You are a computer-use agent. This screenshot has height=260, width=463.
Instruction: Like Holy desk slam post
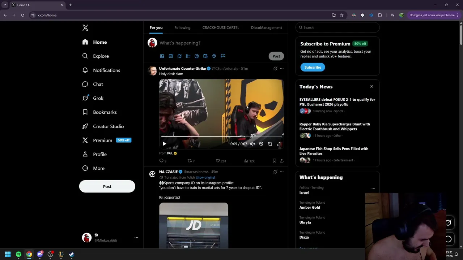pos(221,161)
